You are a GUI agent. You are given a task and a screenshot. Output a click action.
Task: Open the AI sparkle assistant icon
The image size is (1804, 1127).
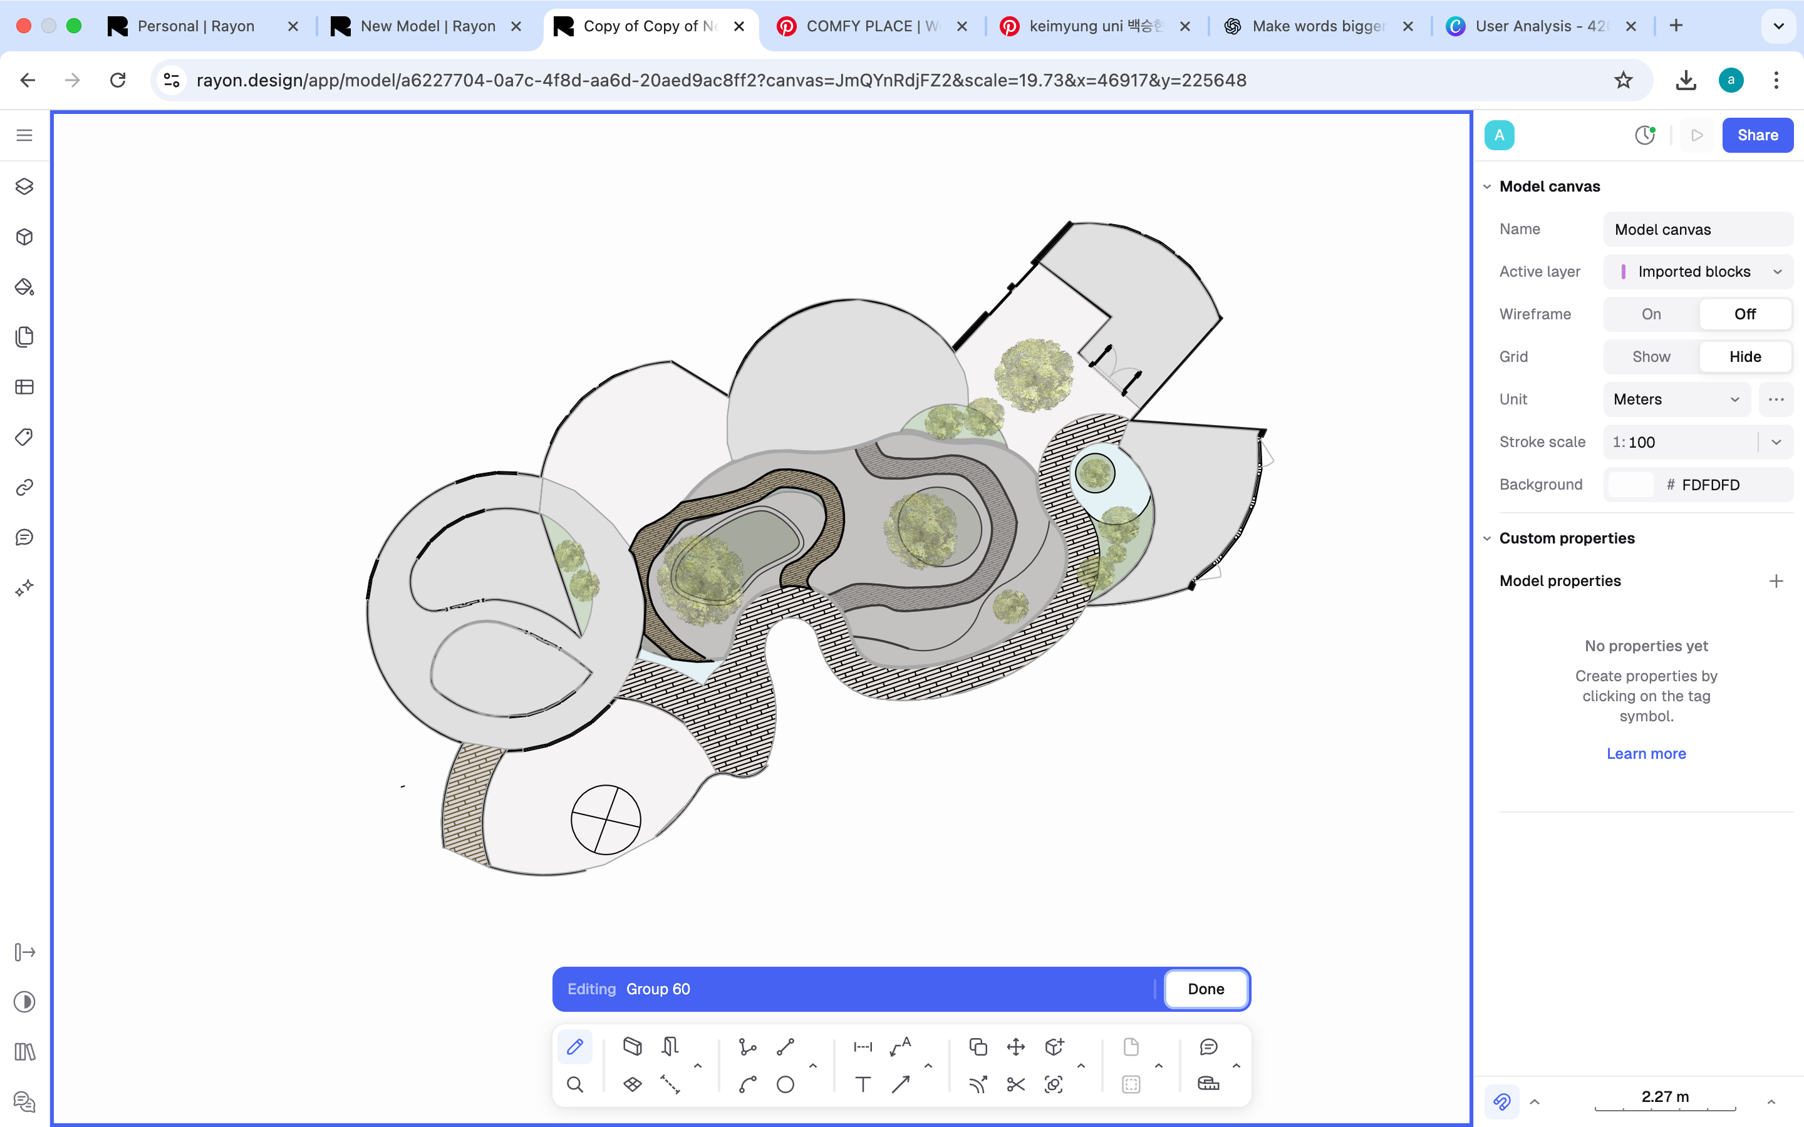pos(24,587)
